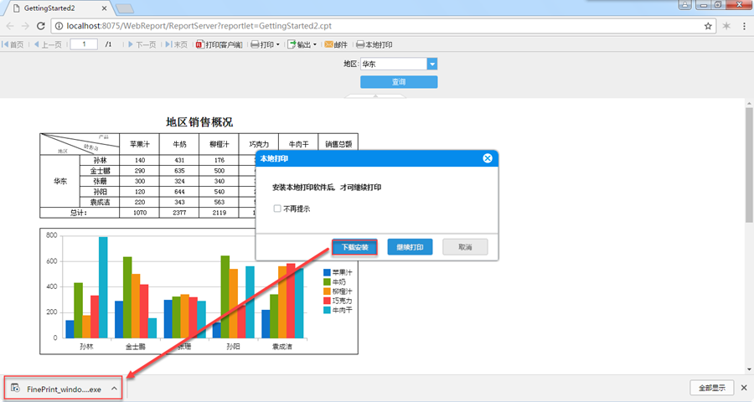
Task: Click the 地区 field showing 华东
Action: click(x=394, y=64)
